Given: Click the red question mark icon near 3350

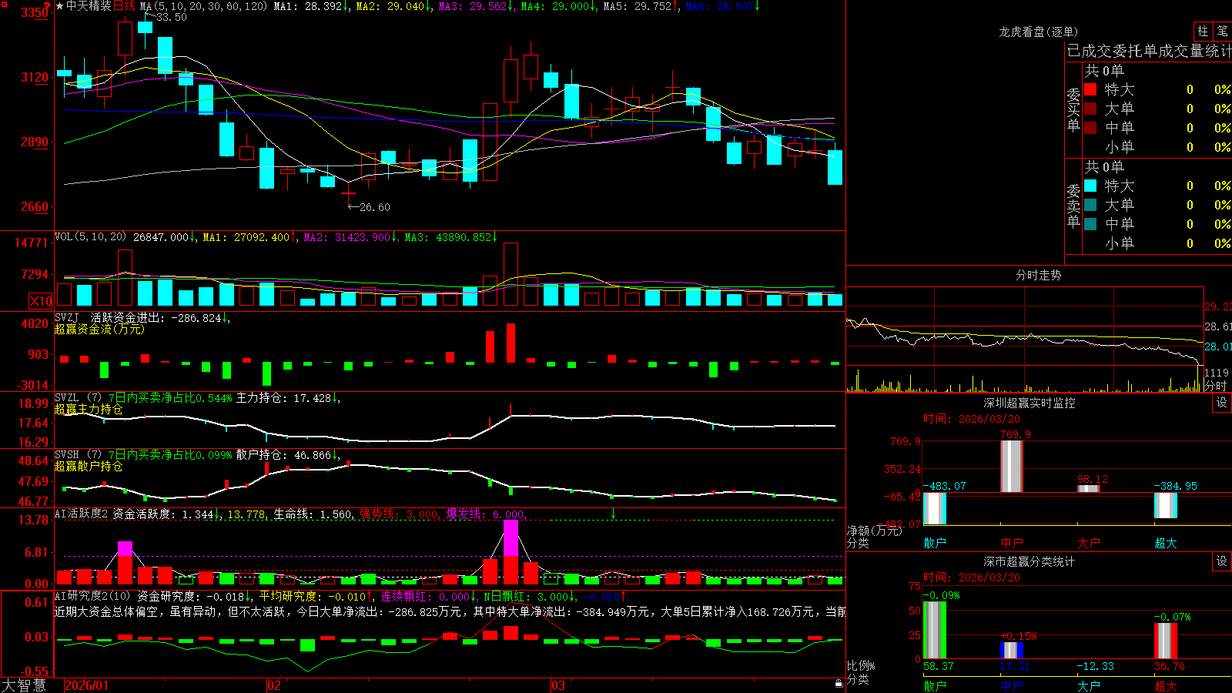Looking at the screenshot, I should pyautogui.click(x=47, y=6).
